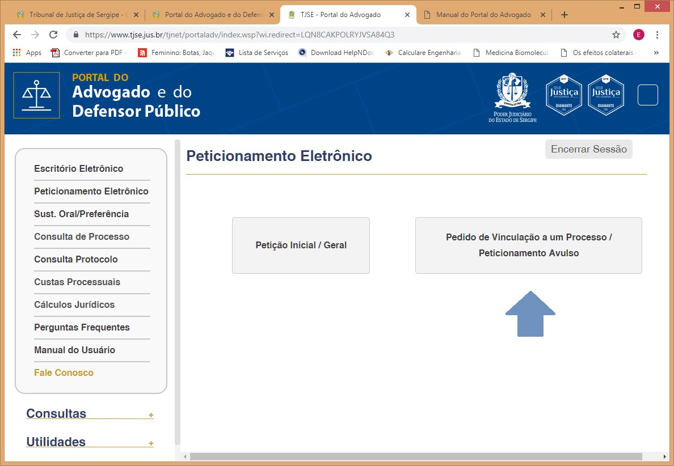
Task: Expand the Consultas section
Action: tap(151, 415)
